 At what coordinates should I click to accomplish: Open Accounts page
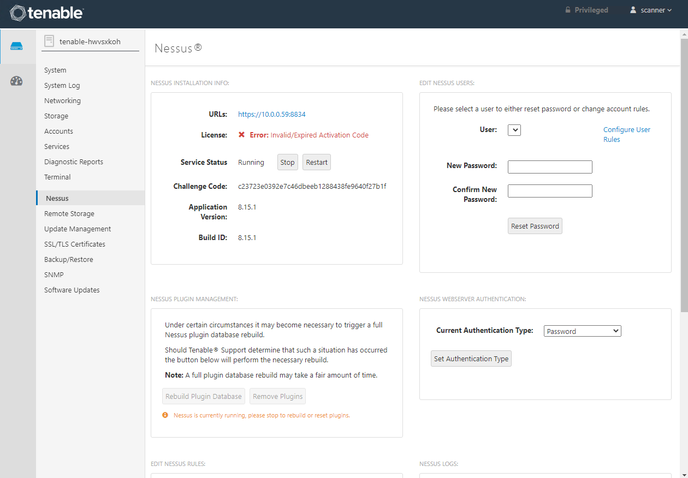tap(58, 131)
